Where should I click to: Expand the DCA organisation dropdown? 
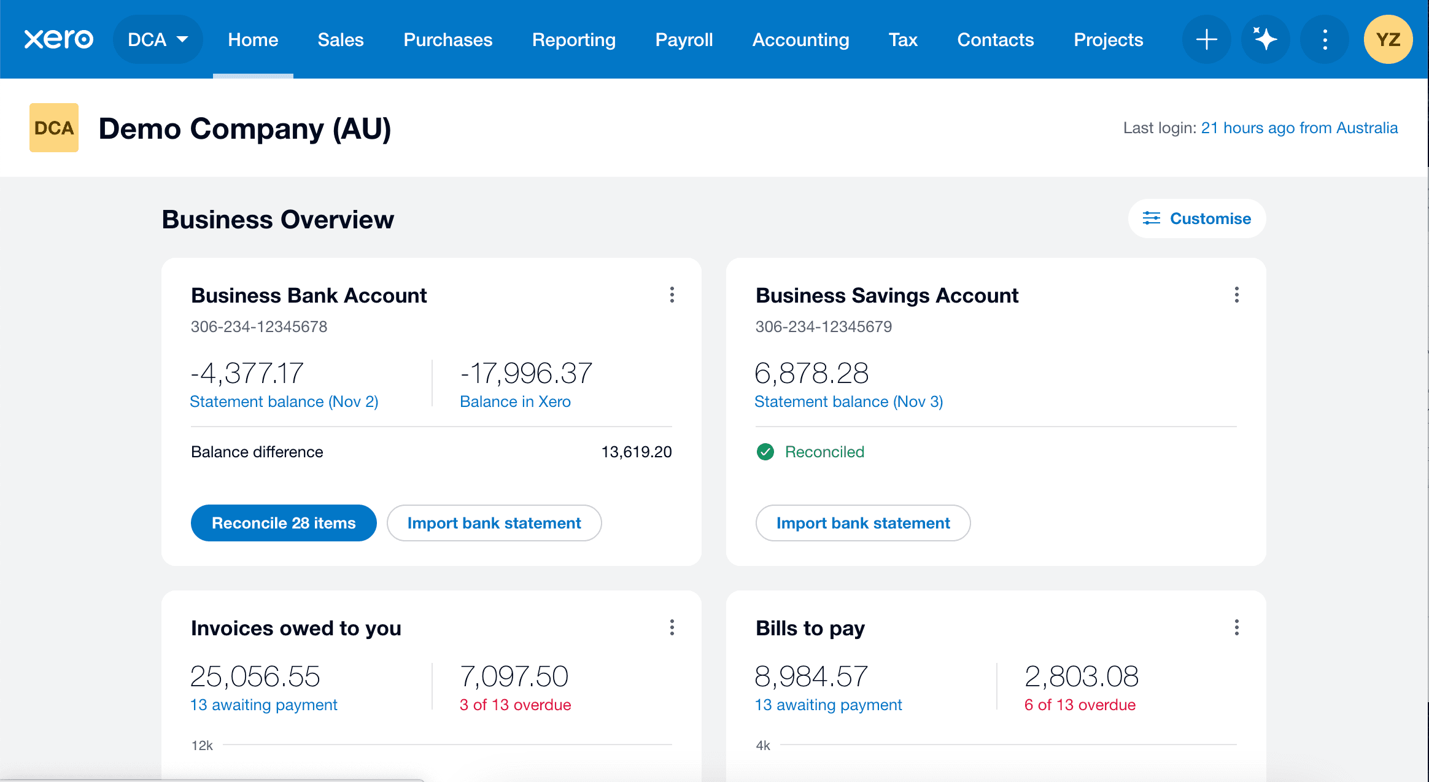(158, 39)
